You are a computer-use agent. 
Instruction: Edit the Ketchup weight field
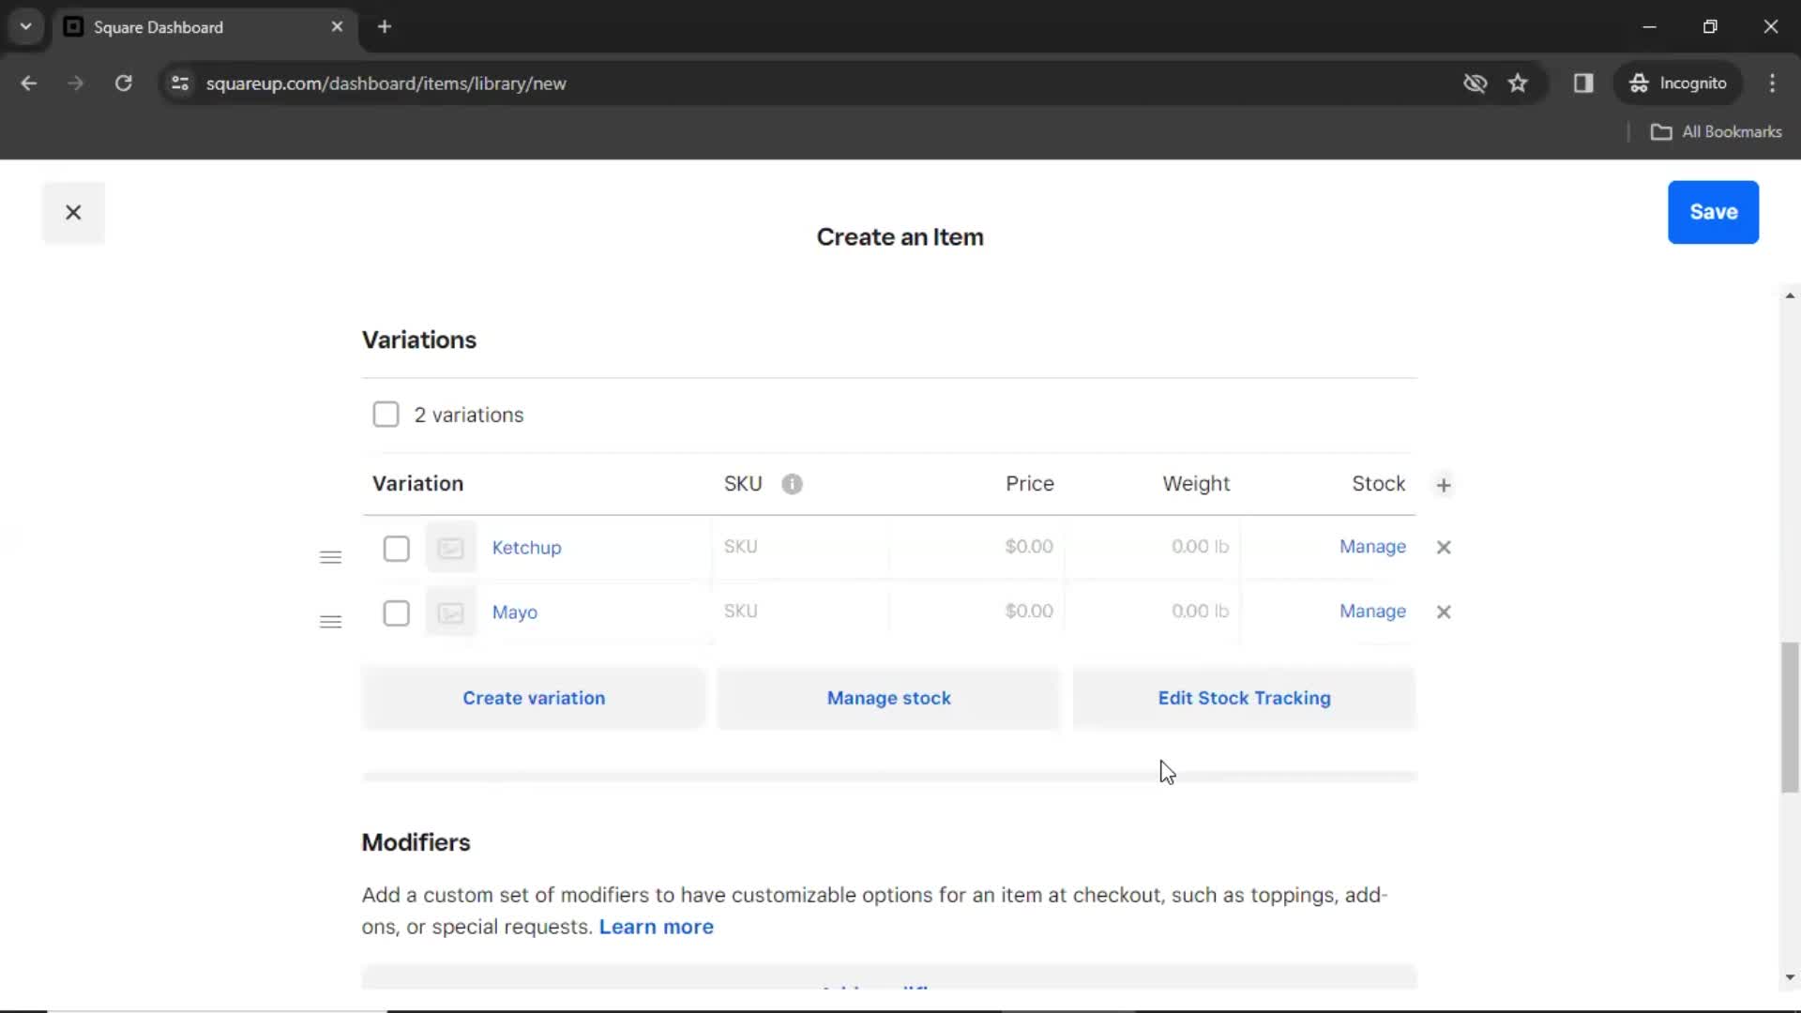click(1152, 547)
